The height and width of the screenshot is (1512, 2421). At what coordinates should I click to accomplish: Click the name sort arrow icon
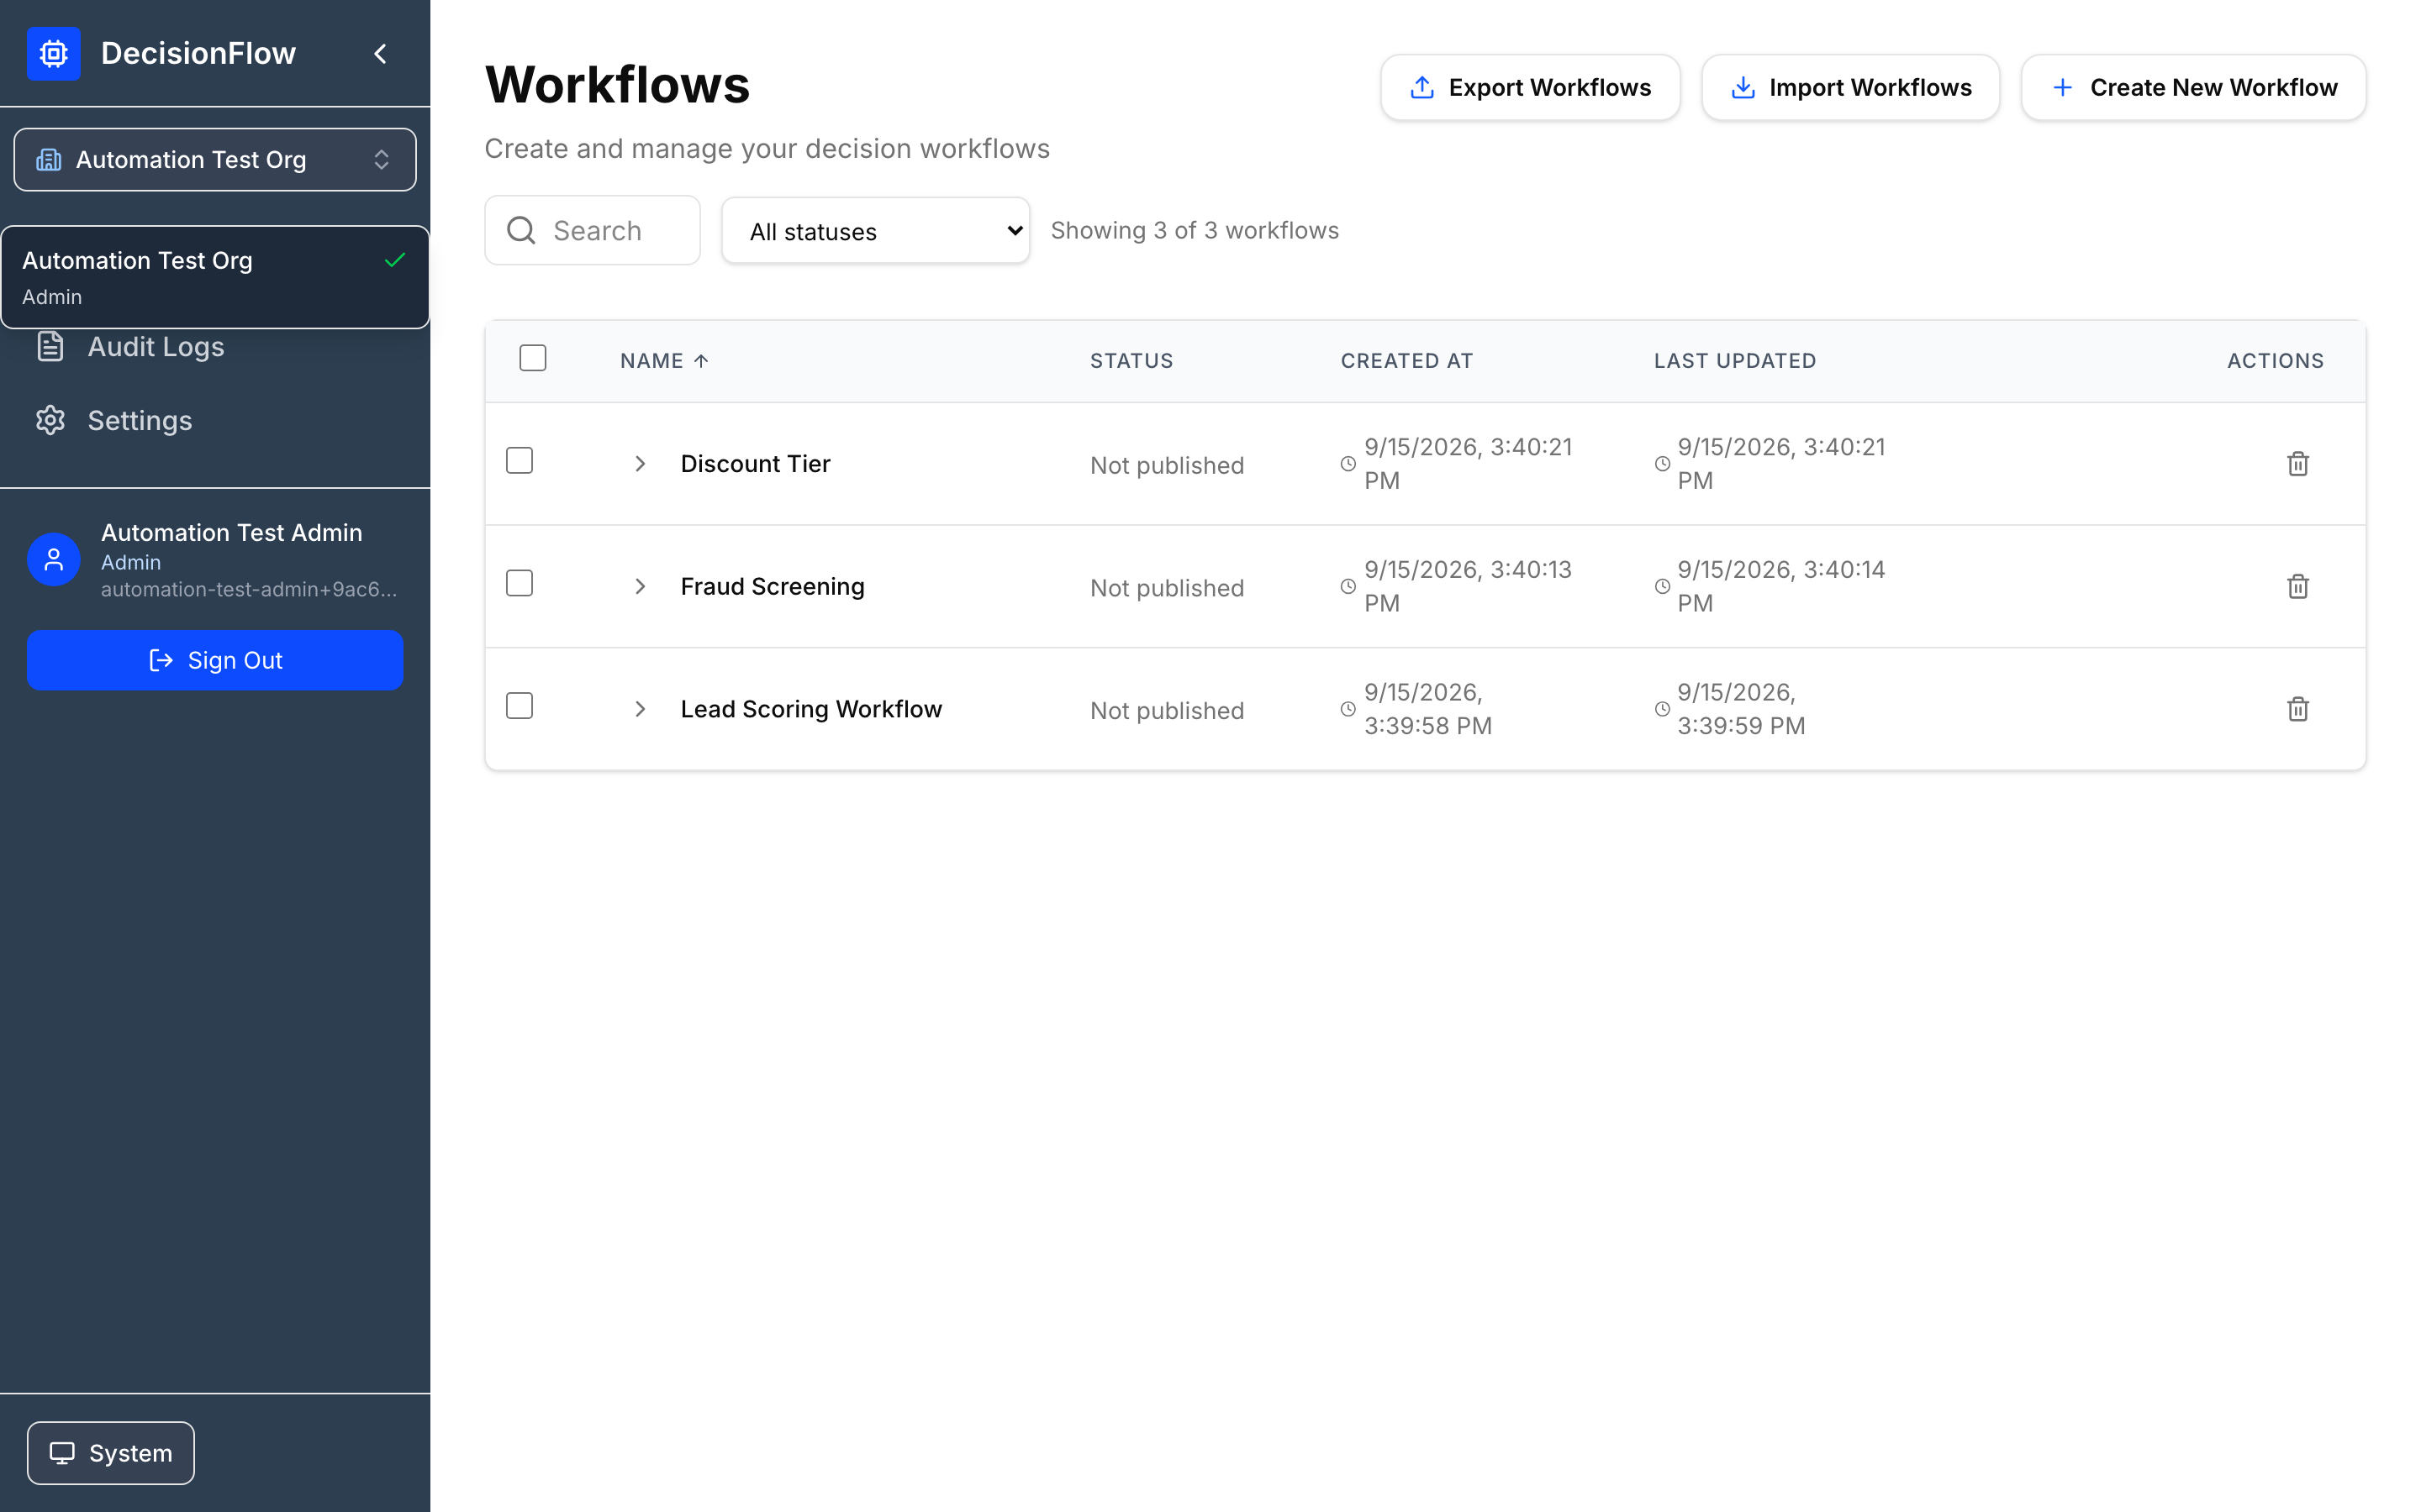point(701,361)
